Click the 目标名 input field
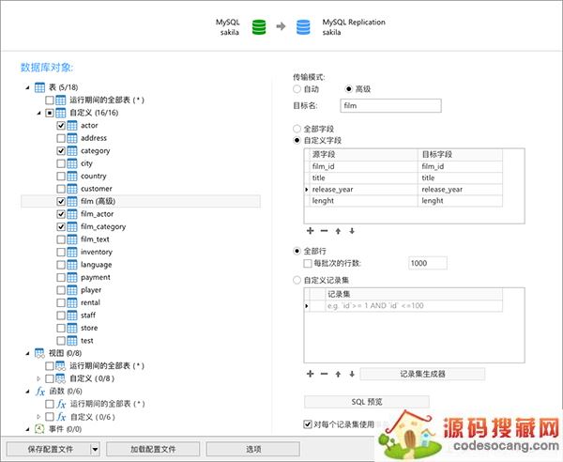Viewport: 563px width, 462px height. pyautogui.click(x=390, y=106)
